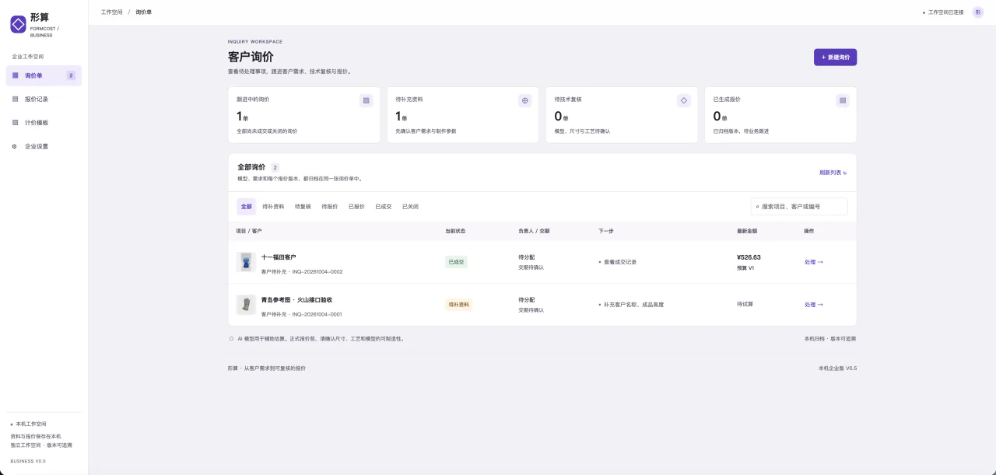Switch to the 待复核 filter tab
996x475 pixels.
click(303, 207)
